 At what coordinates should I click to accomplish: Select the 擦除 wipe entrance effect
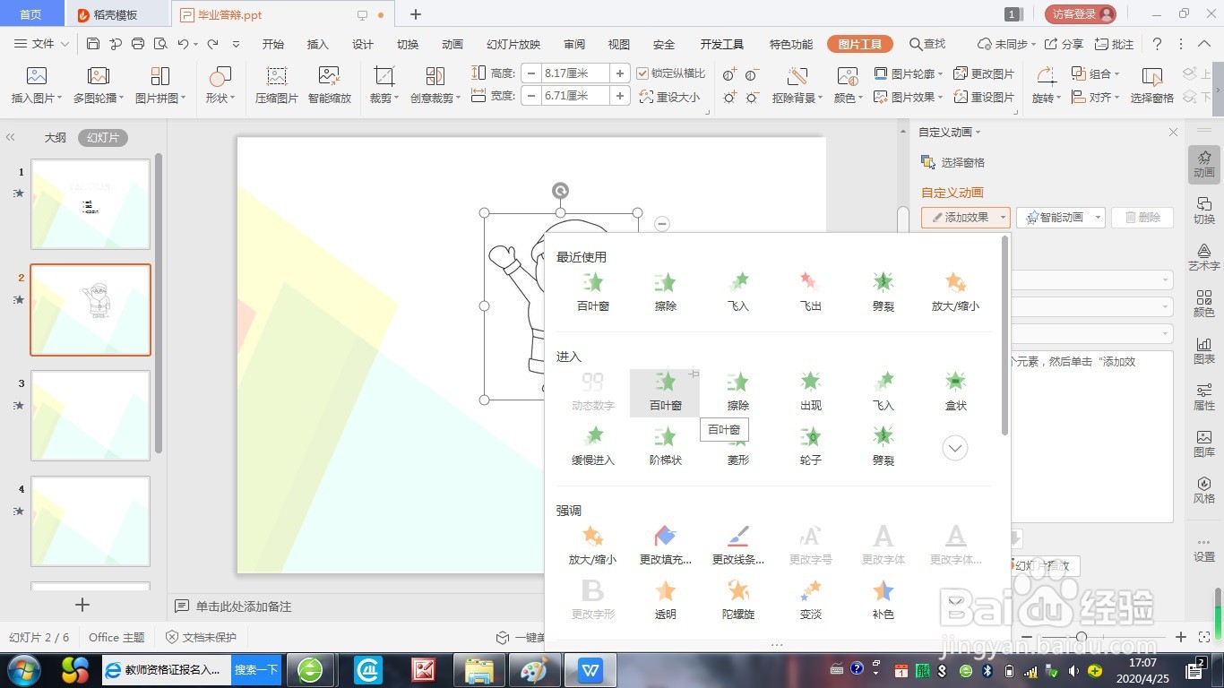tap(737, 390)
